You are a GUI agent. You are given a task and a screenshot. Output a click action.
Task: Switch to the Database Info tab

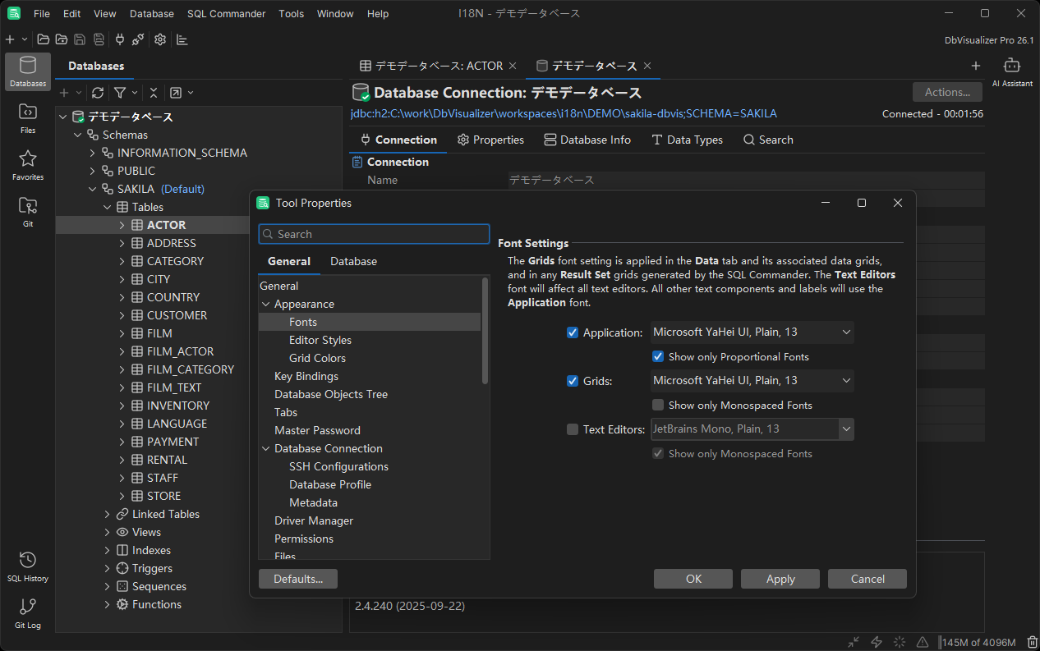(x=587, y=140)
